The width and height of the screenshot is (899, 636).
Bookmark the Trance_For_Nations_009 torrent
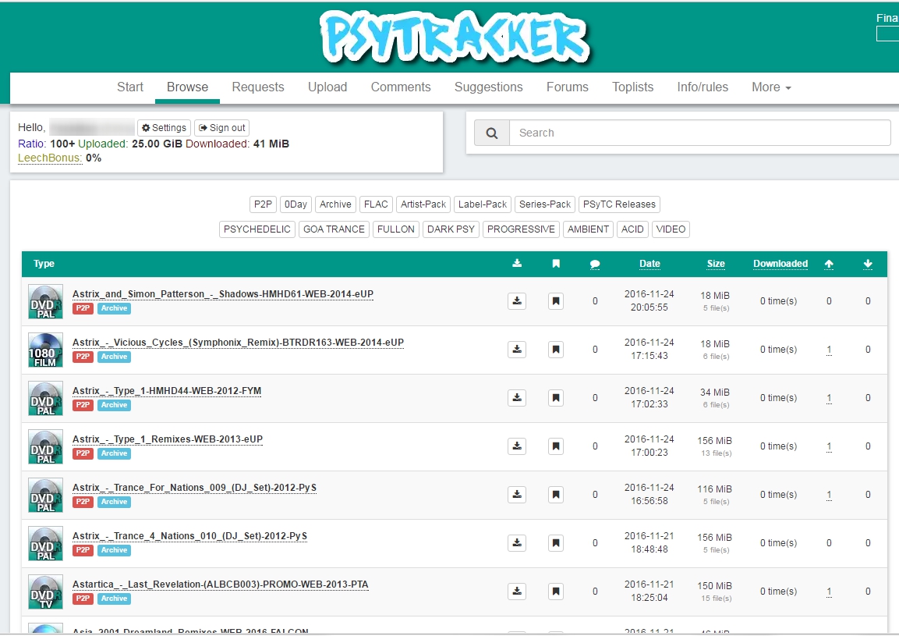click(x=556, y=494)
